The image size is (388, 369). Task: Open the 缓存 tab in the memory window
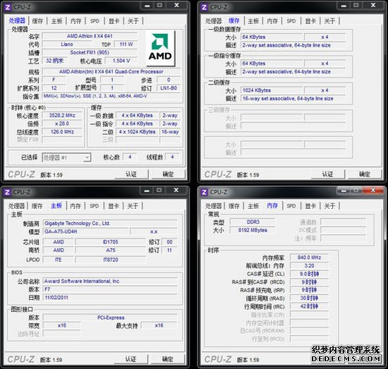234,206
